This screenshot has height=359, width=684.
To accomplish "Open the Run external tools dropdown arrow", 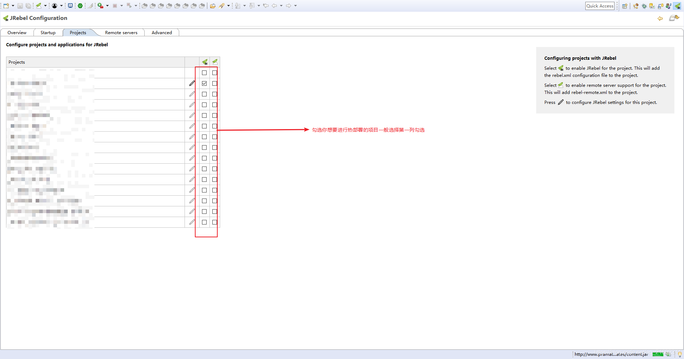I will (x=107, y=6).
